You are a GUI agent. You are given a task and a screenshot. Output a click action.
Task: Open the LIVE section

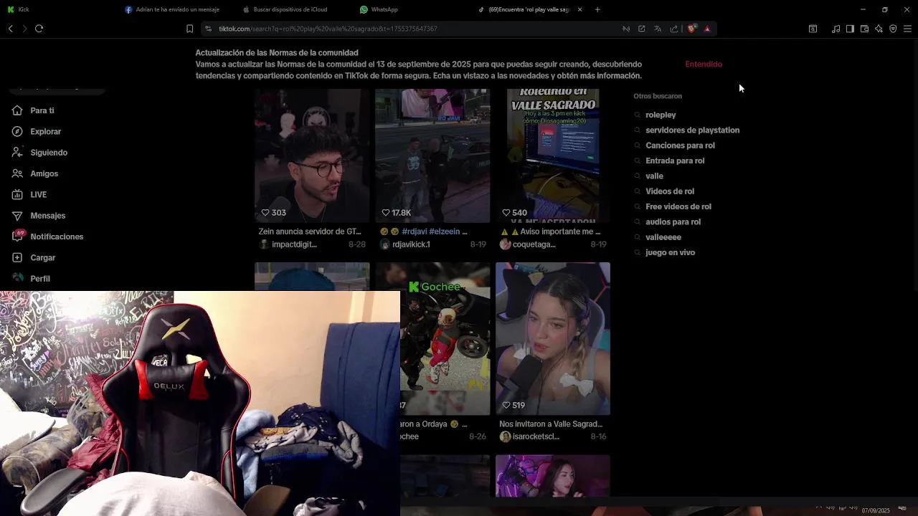[x=38, y=195]
